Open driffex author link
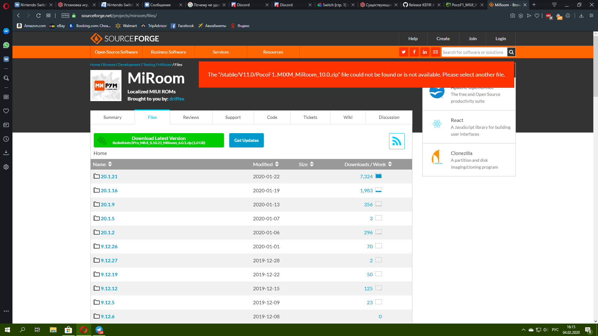Viewport: 598px width, 336px height. coord(177,99)
